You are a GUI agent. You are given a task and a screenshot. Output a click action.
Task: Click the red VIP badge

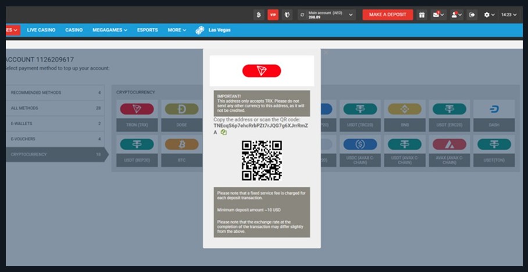pos(273,15)
